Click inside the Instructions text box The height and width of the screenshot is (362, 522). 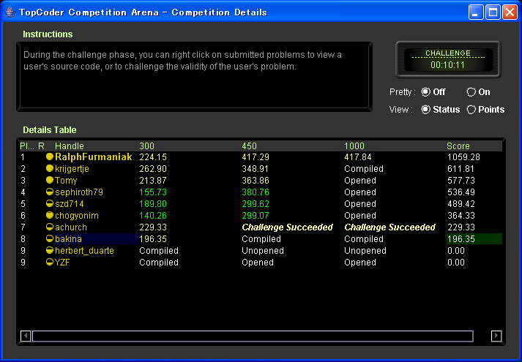[195, 77]
